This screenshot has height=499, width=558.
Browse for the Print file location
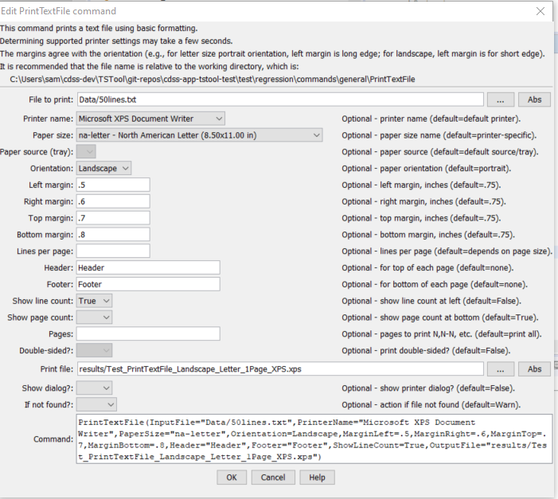[501, 369]
